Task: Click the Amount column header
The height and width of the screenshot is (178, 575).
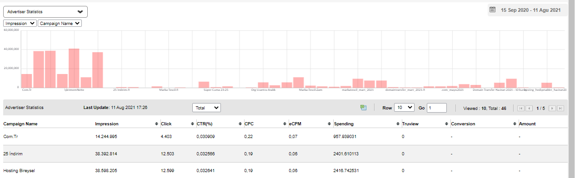Action: 527,124
